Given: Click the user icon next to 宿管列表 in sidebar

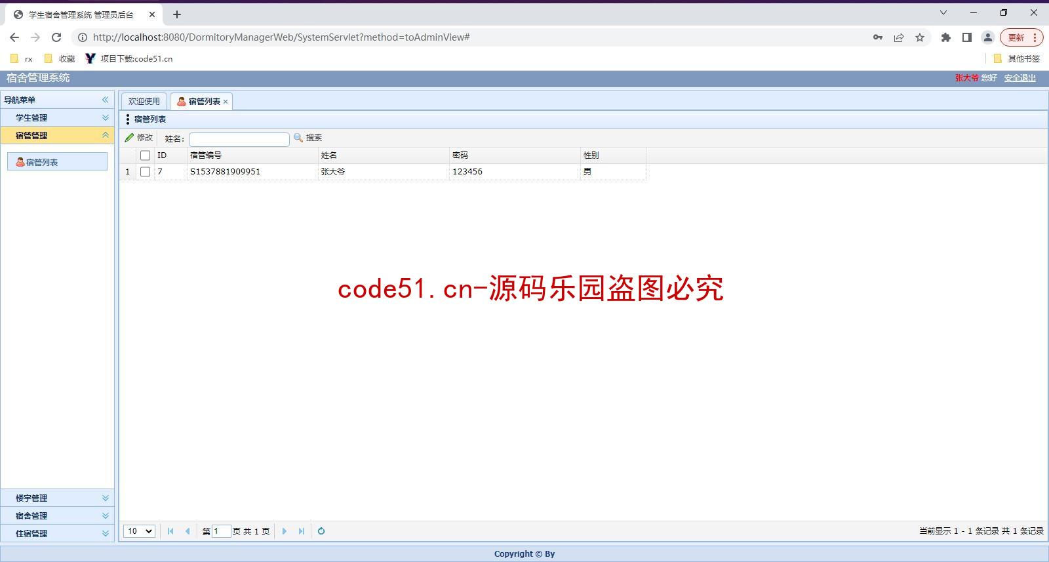Looking at the screenshot, I should (x=20, y=162).
